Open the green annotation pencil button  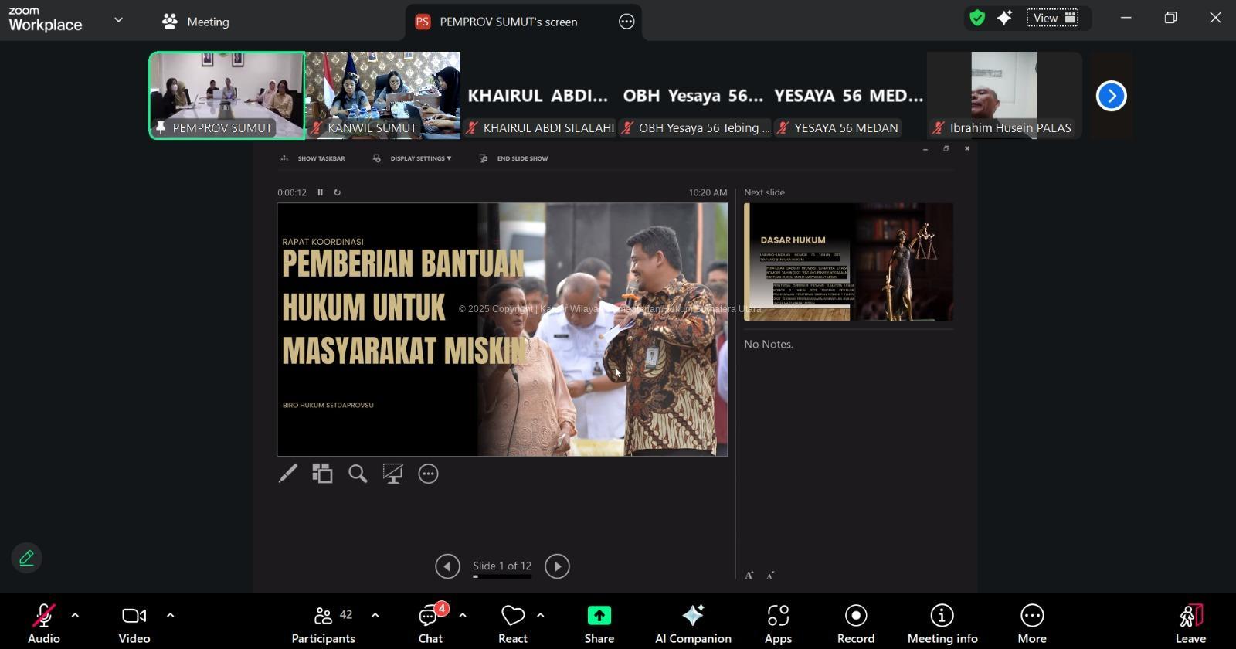tap(26, 558)
